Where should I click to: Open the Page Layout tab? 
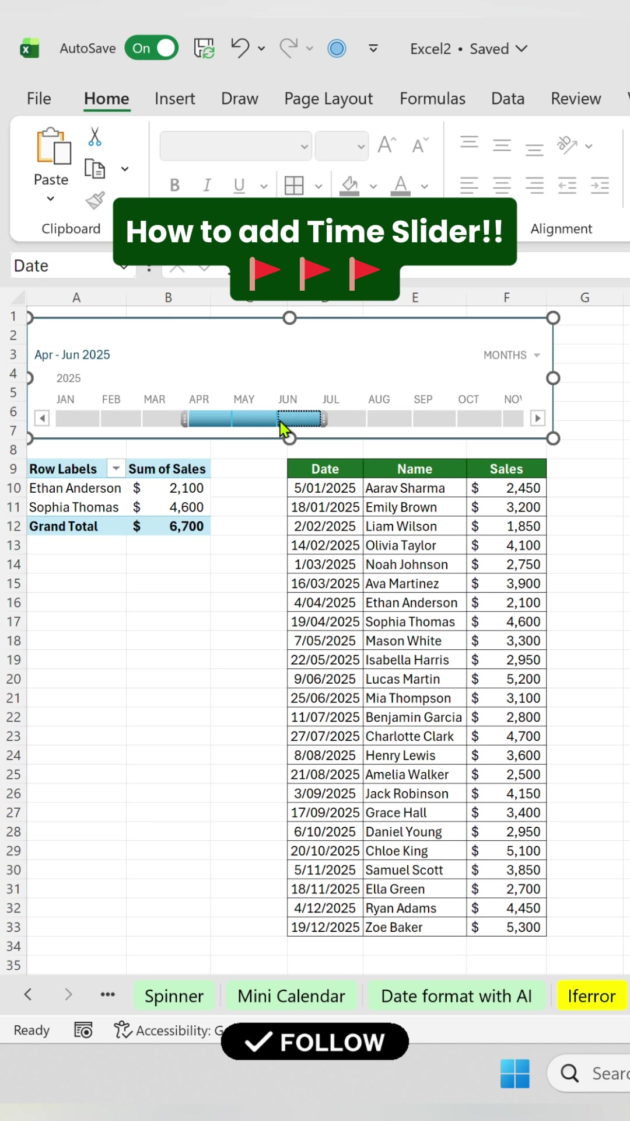pos(328,98)
